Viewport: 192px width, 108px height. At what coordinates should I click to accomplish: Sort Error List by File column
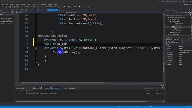pyautogui.click(x=157, y=91)
